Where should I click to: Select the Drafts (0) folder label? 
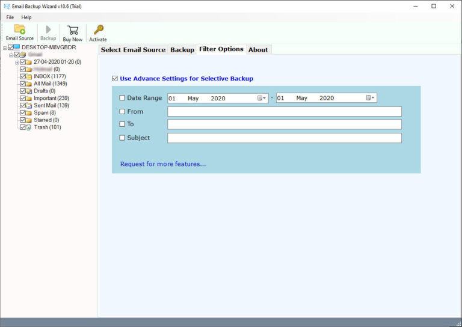45,91
